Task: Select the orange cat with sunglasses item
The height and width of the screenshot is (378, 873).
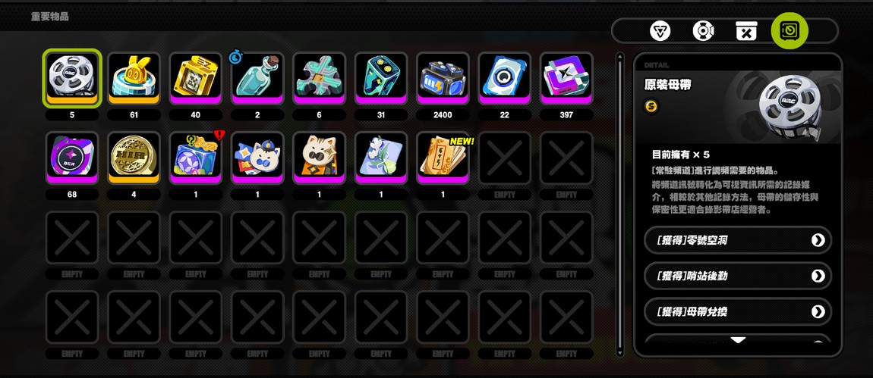Action: tap(319, 158)
